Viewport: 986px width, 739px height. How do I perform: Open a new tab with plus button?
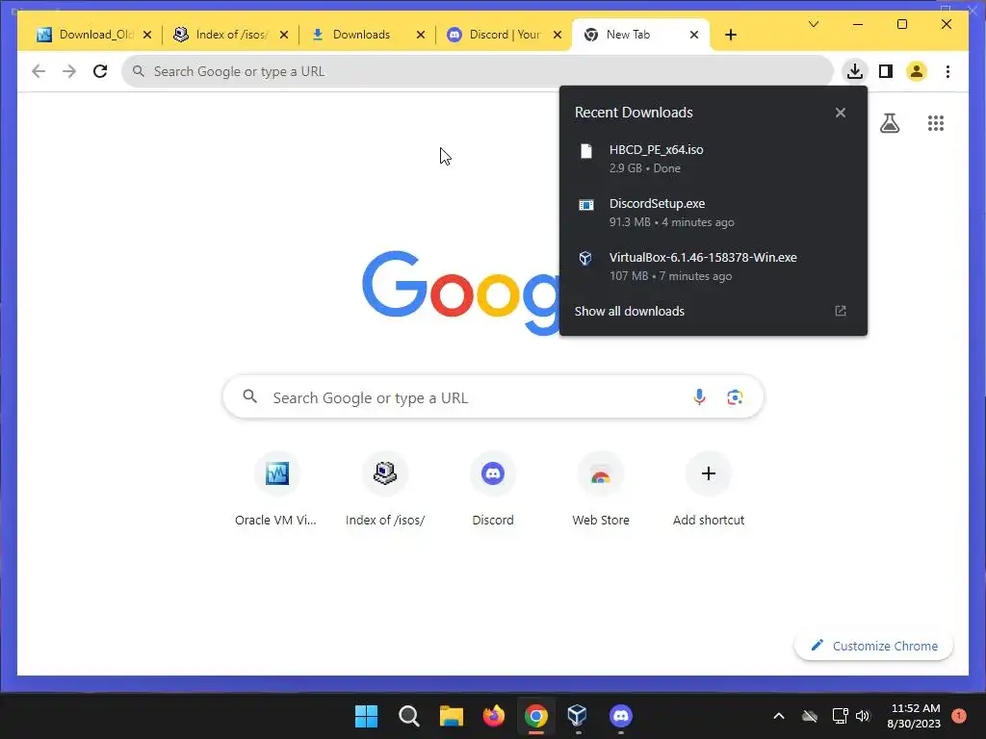[x=731, y=35]
